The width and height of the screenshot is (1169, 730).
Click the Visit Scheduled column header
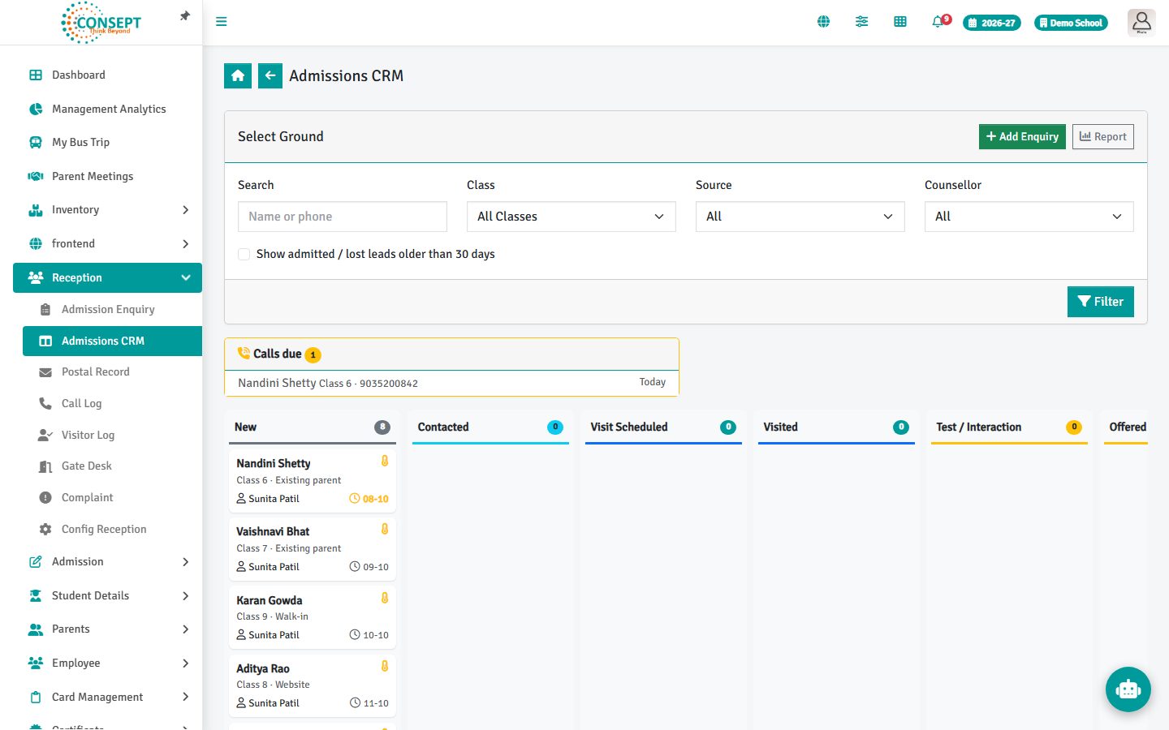click(x=663, y=427)
